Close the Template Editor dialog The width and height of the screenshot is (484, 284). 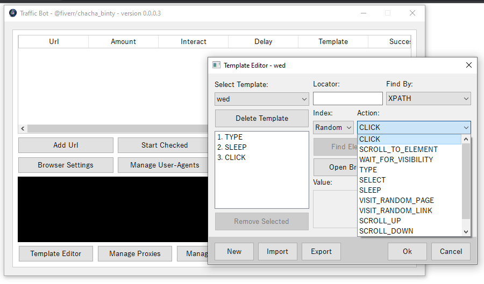click(x=469, y=65)
